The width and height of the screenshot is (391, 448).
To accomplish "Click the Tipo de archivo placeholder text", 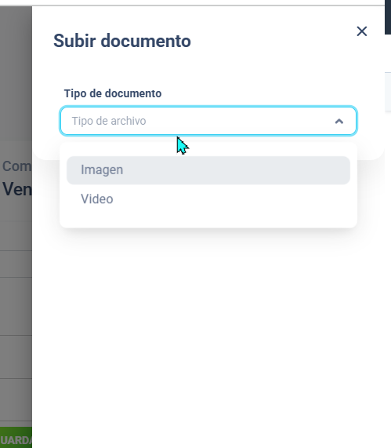I will [x=109, y=121].
